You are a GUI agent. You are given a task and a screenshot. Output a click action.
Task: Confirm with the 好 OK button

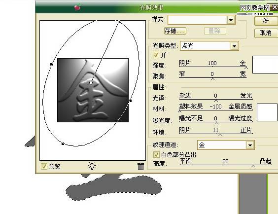point(266,21)
